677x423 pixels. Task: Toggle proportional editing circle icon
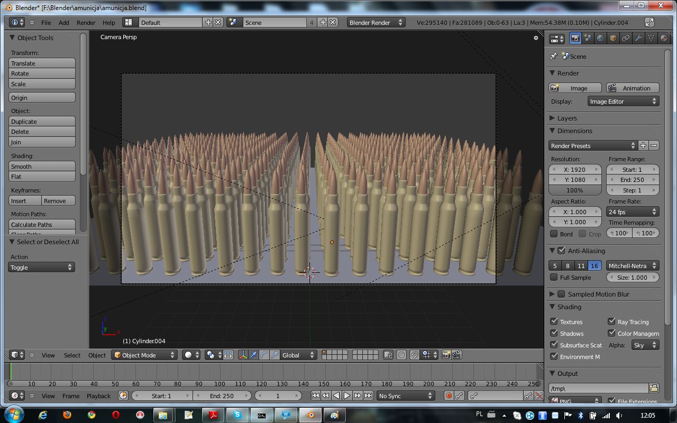click(401, 355)
